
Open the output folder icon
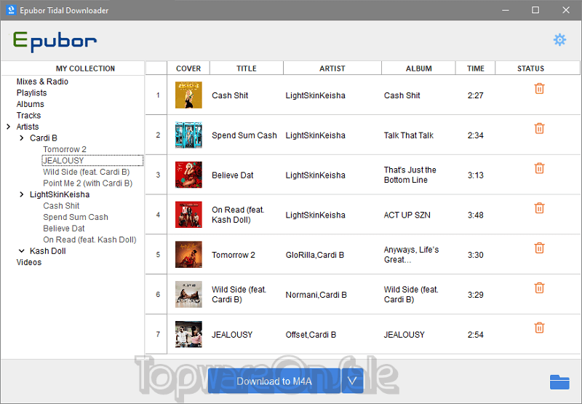[x=559, y=382]
